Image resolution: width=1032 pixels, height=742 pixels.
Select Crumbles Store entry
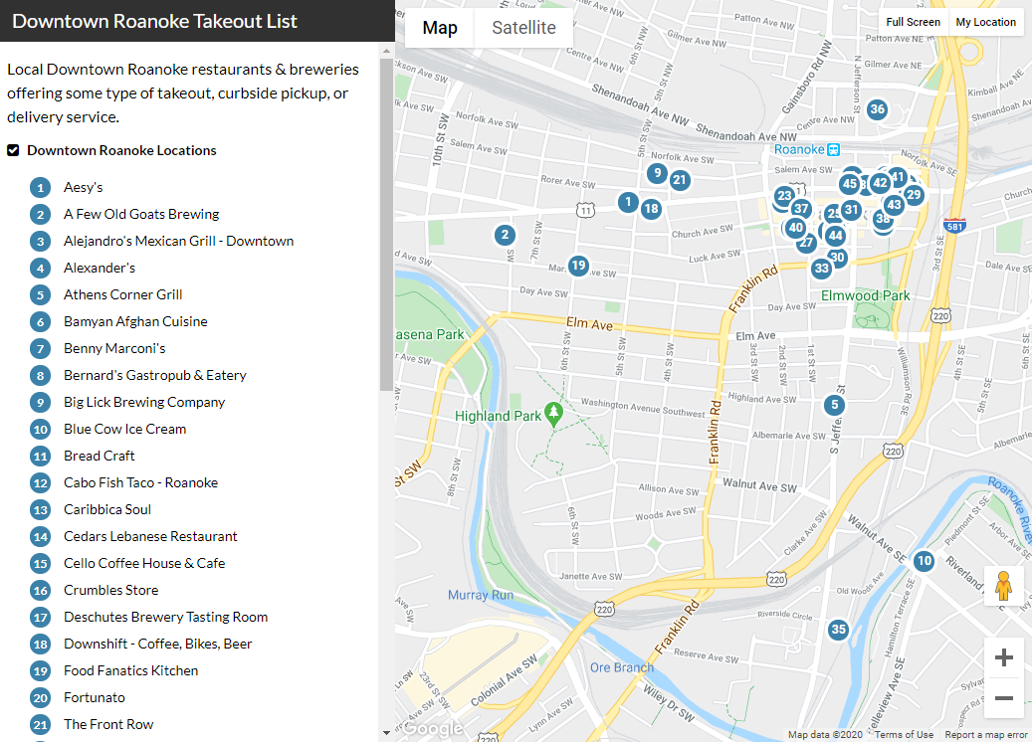pos(111,590)
